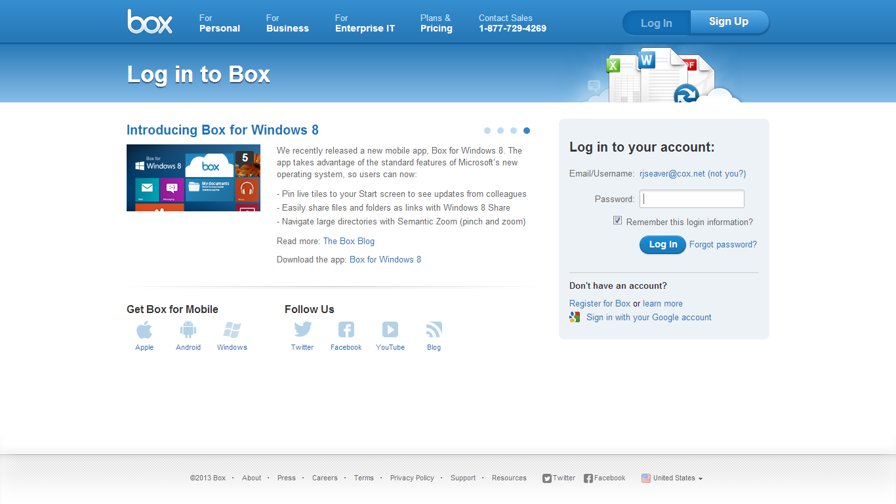Click the Google icon next to Sign in

[575, 317]
